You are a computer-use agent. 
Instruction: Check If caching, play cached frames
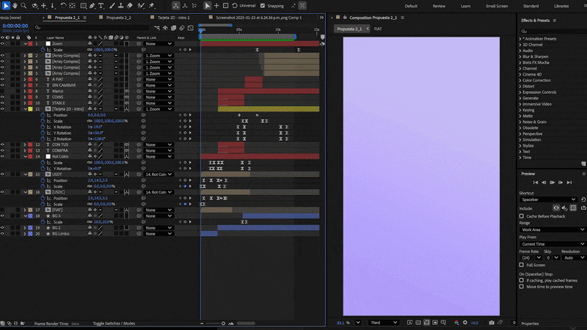(522, 280)
